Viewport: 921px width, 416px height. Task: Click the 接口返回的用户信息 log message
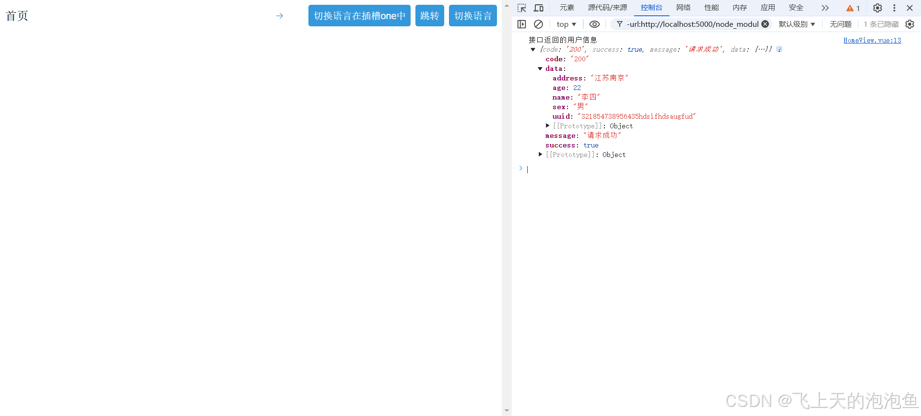point(563,40)
